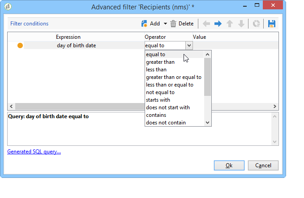Viewport: 304px width, 198px height.
Task: Choose 'contains' from operator list
Action: (156, 115)
